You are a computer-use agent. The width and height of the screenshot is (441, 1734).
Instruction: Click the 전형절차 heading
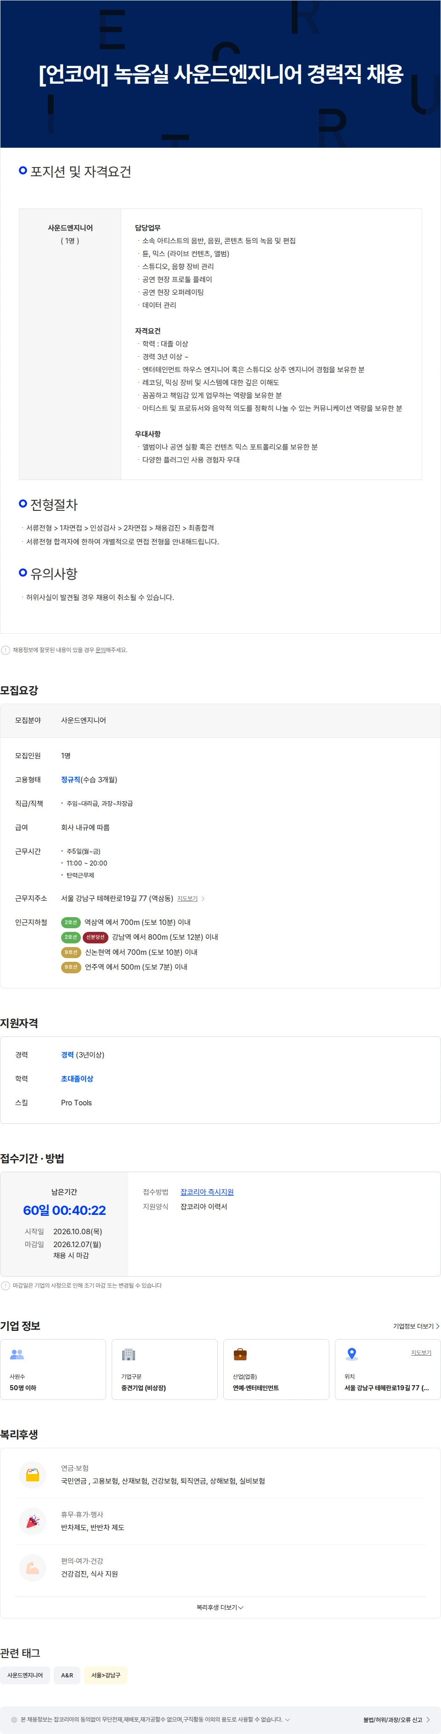pyautogui.click(x=54, y=504)
